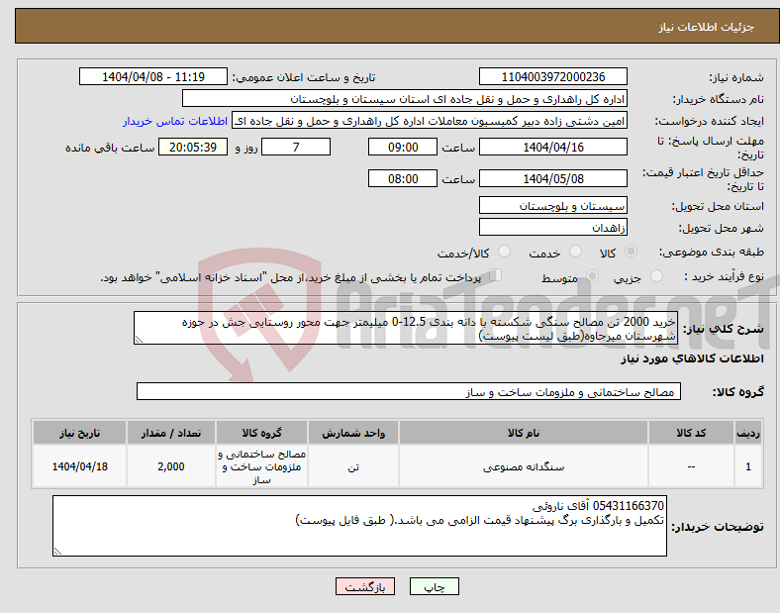Click the price validity date 1404/05/08

pyautogui.click(x=552, y=178)
